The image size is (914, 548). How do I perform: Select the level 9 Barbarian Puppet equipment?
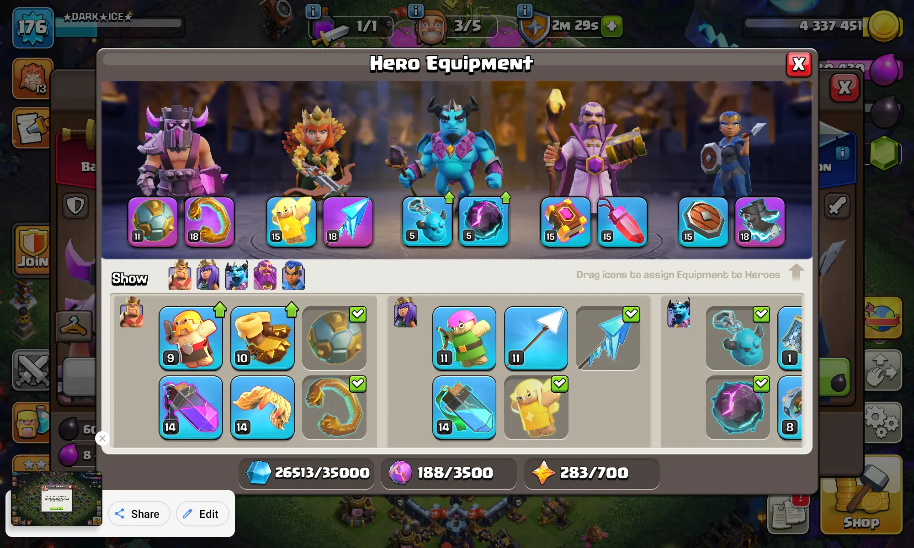coord(191,337)
